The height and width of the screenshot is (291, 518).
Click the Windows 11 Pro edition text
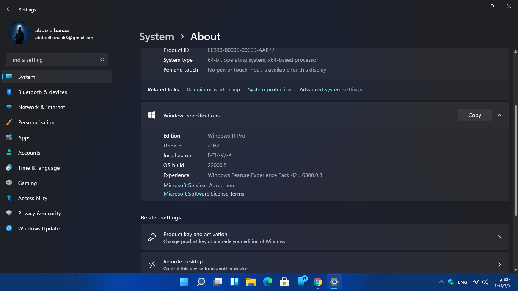[226, 136]
